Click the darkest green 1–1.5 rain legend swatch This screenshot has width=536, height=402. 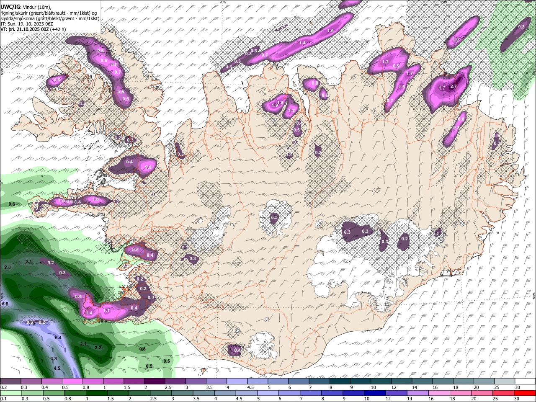pos(97,393)
